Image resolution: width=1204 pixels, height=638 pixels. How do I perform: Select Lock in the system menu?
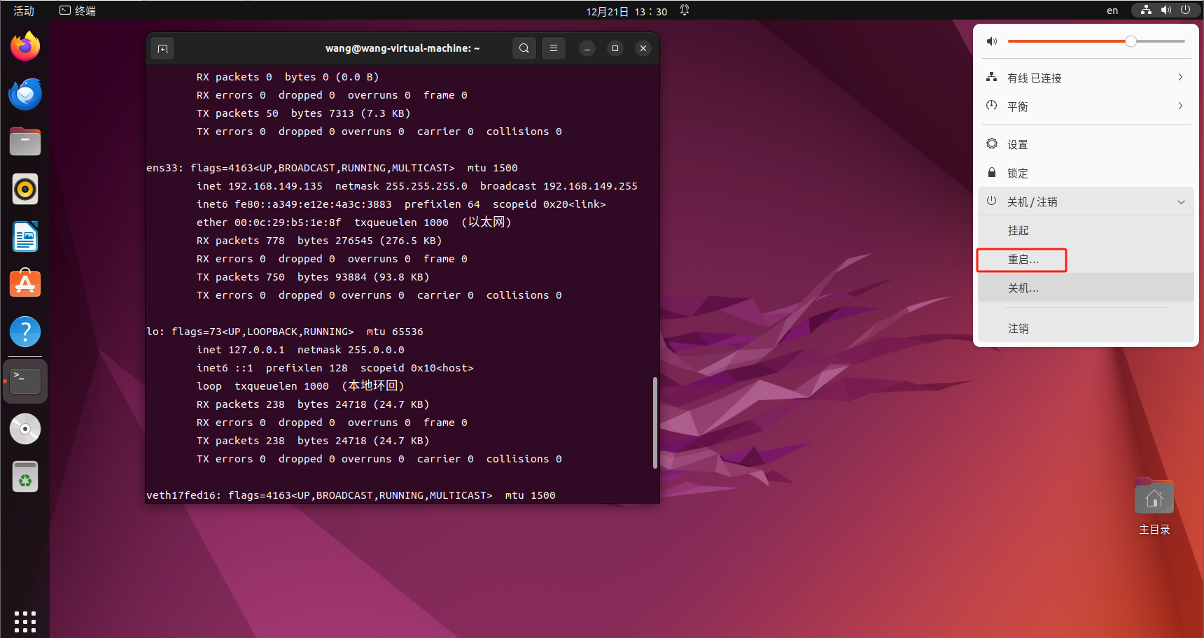1085,173
